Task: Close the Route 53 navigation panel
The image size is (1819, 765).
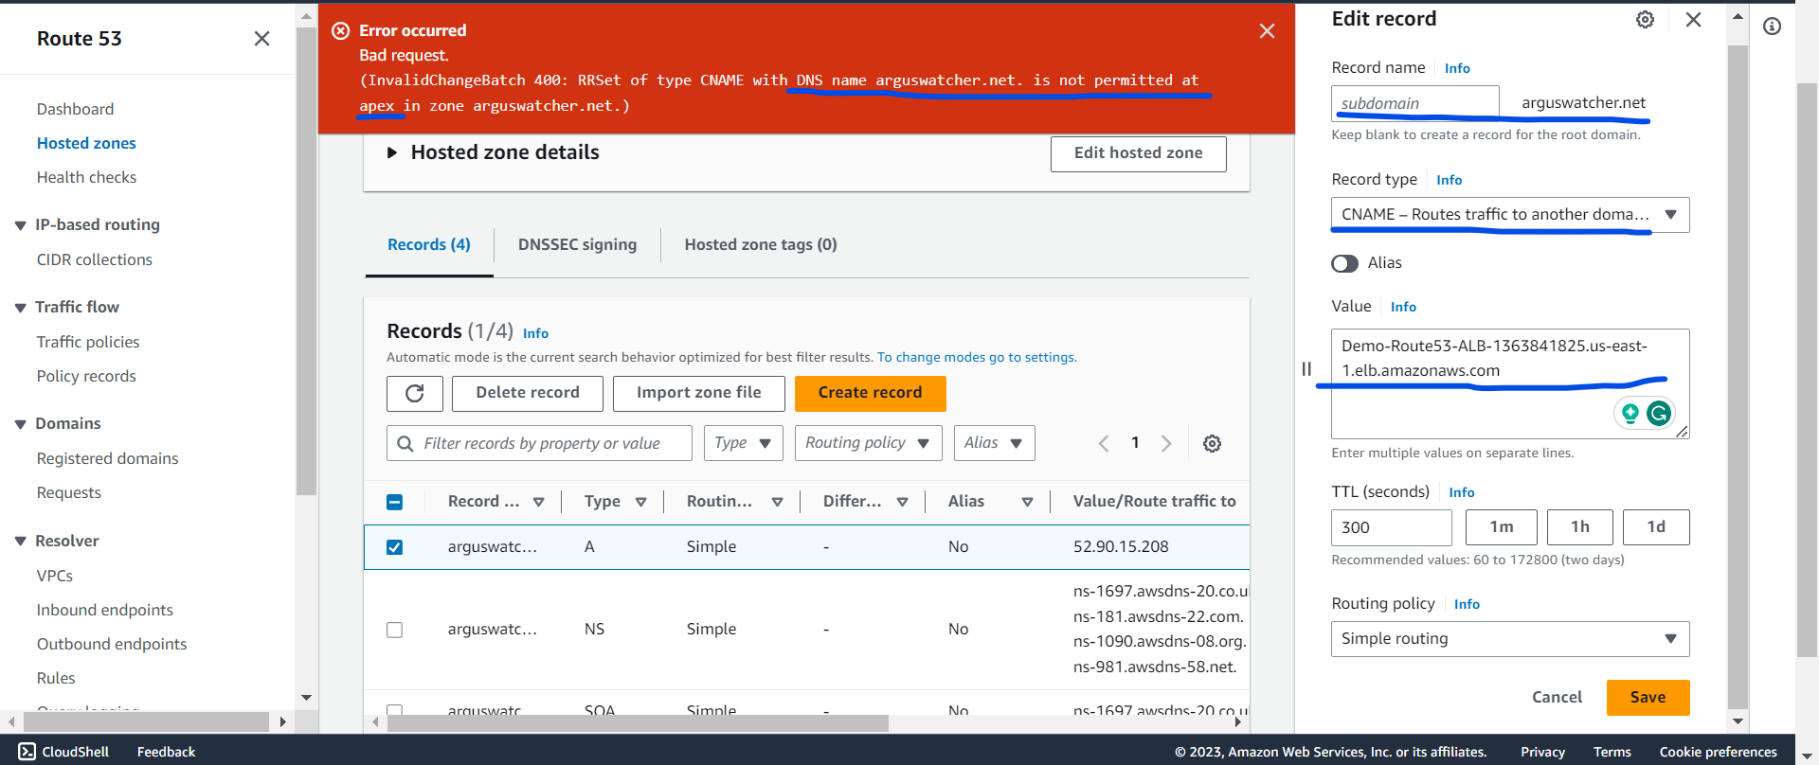Action: click(x=262, y=39)
